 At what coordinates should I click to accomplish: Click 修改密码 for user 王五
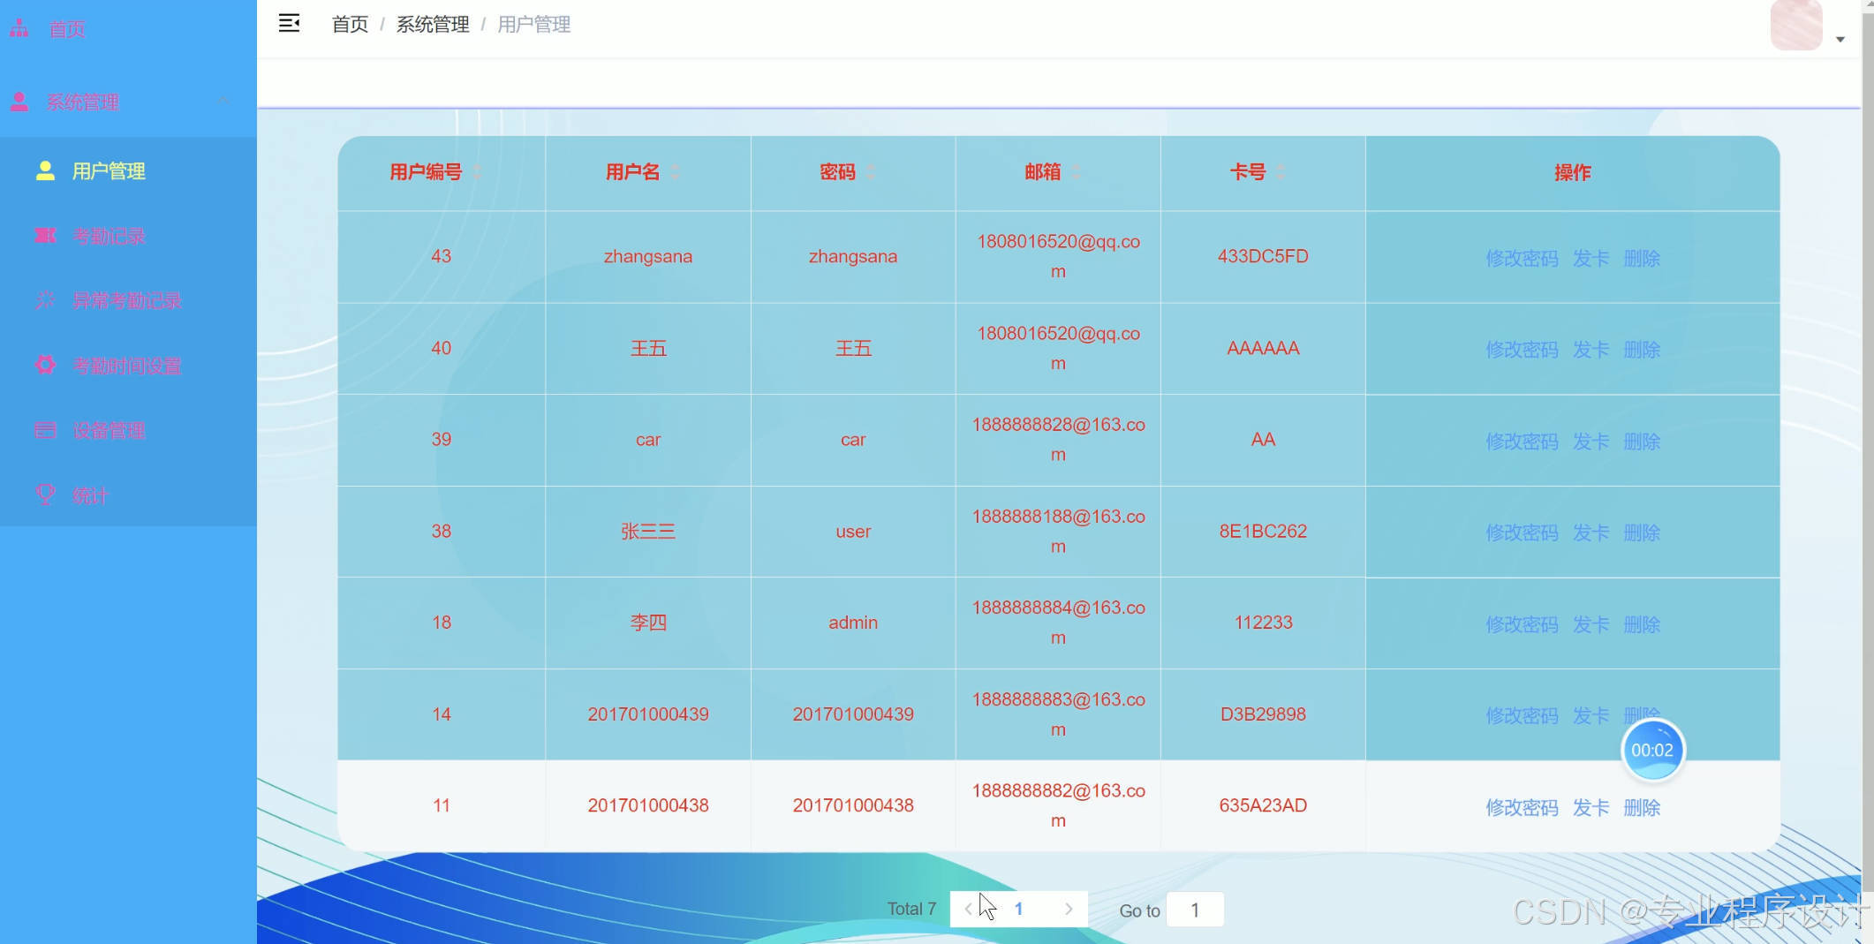tap(1522, 350)
